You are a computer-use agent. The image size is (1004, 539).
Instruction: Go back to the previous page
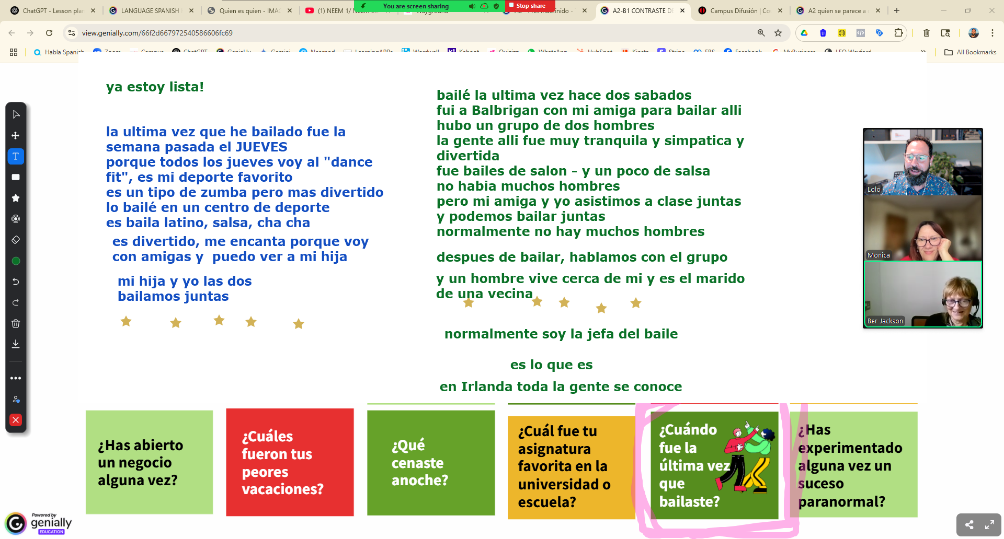12,33
